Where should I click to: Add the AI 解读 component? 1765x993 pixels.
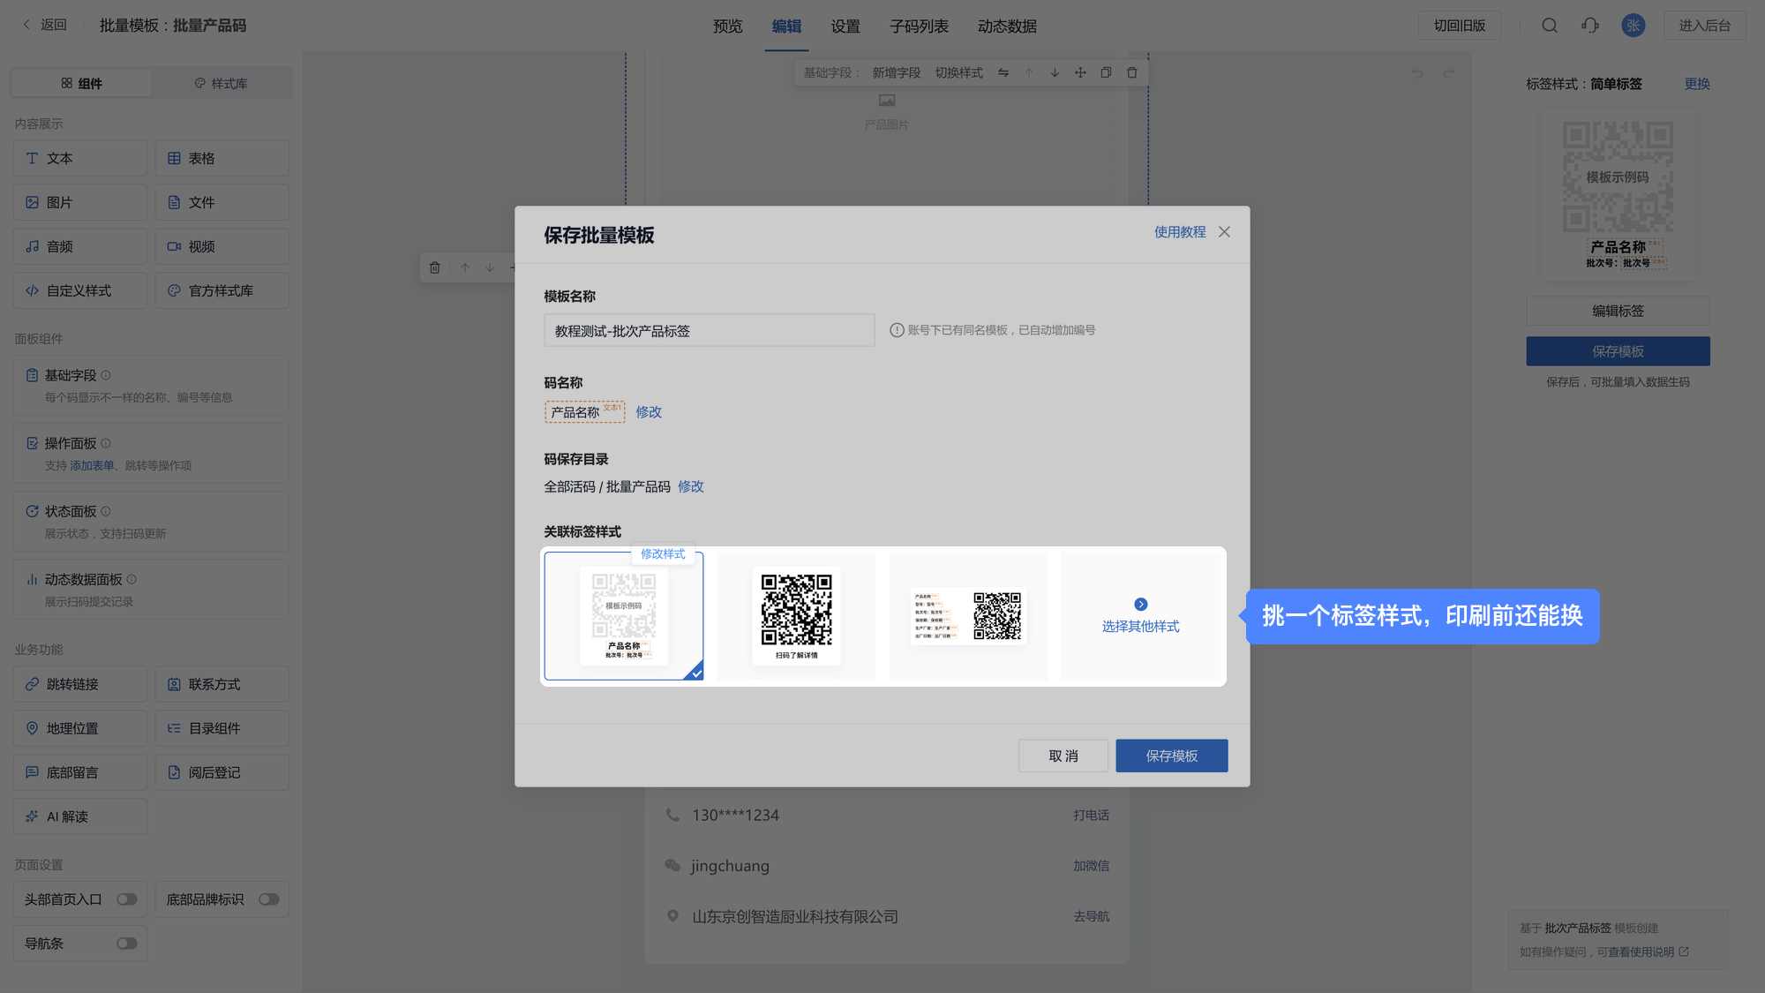click(x=80, y=816)
